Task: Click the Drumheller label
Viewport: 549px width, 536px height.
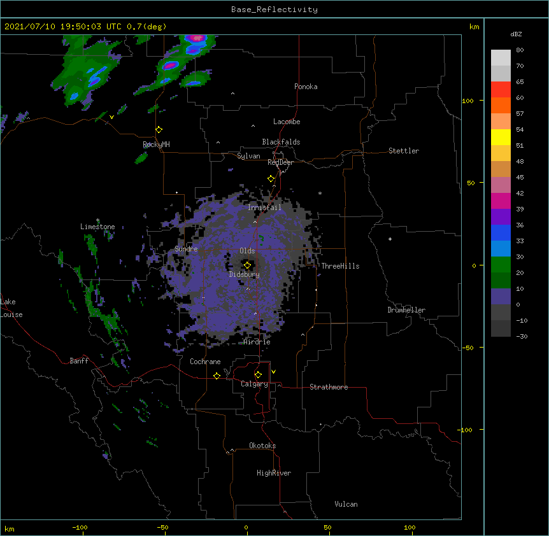Action: pyautogui.click(x=406, y=310)
